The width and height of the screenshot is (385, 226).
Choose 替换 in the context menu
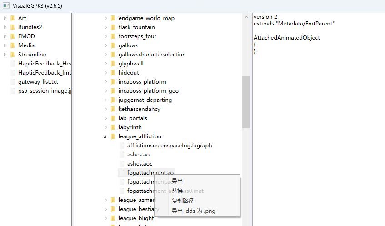coord(177,191)
